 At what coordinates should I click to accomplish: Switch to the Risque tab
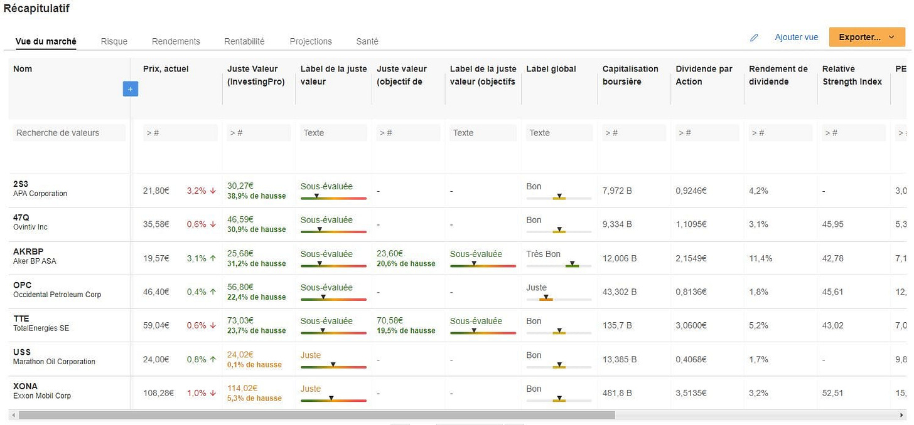(114, 41)
